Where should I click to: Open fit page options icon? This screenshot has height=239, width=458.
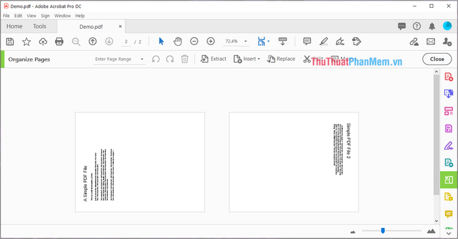click(x=262, y=41)
